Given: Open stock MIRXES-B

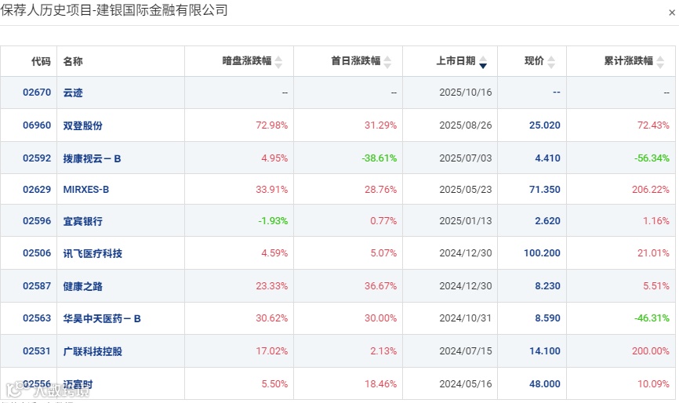Looking at the screenshot, I should (86, 189).
